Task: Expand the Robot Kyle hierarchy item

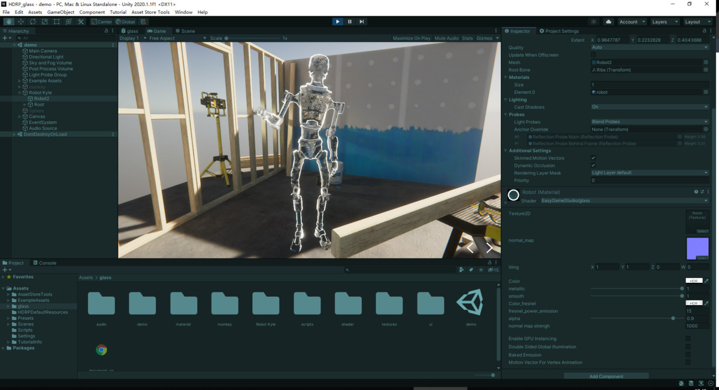Action: [x=19, y=92]
